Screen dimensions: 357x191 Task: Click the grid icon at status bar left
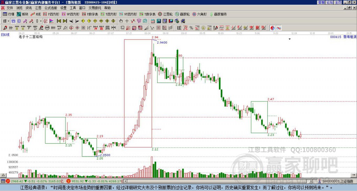pos(3,181)
